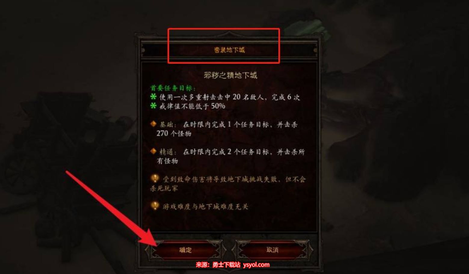Click the 精通 requirement description text
Viewport: 469px width, 274px height.
tap(230, 156)
